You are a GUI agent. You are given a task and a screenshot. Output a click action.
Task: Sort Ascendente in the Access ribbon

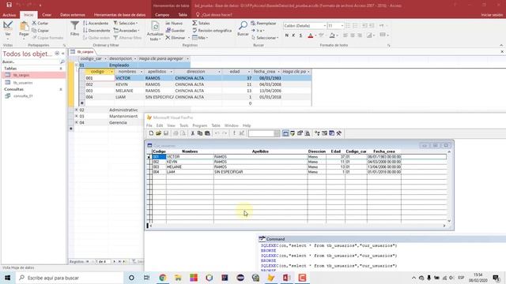point(96,23)
